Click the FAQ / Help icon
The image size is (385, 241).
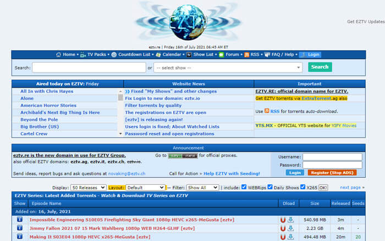pos(267,55)
